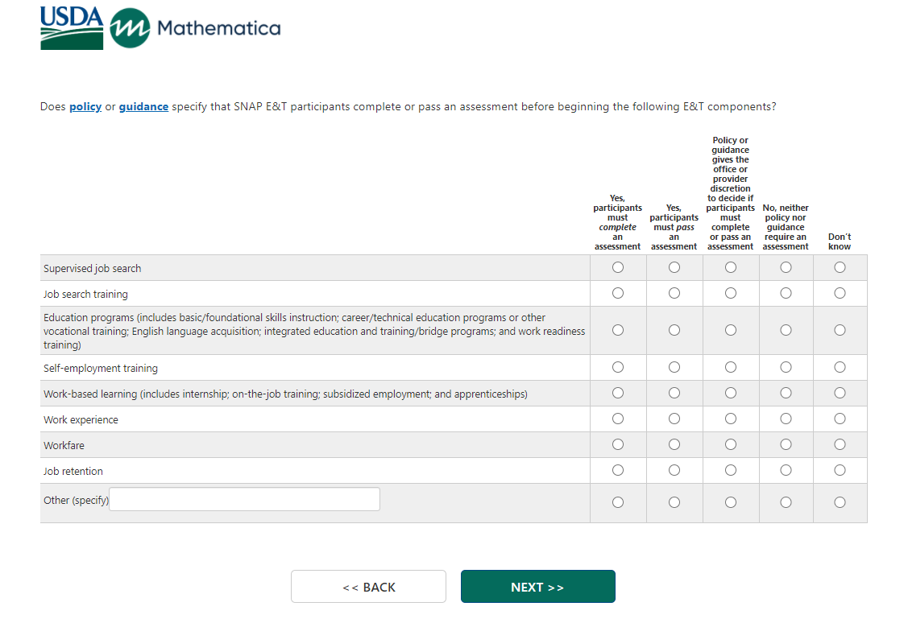Click the Mathematica logo icon

pos(130,29)
